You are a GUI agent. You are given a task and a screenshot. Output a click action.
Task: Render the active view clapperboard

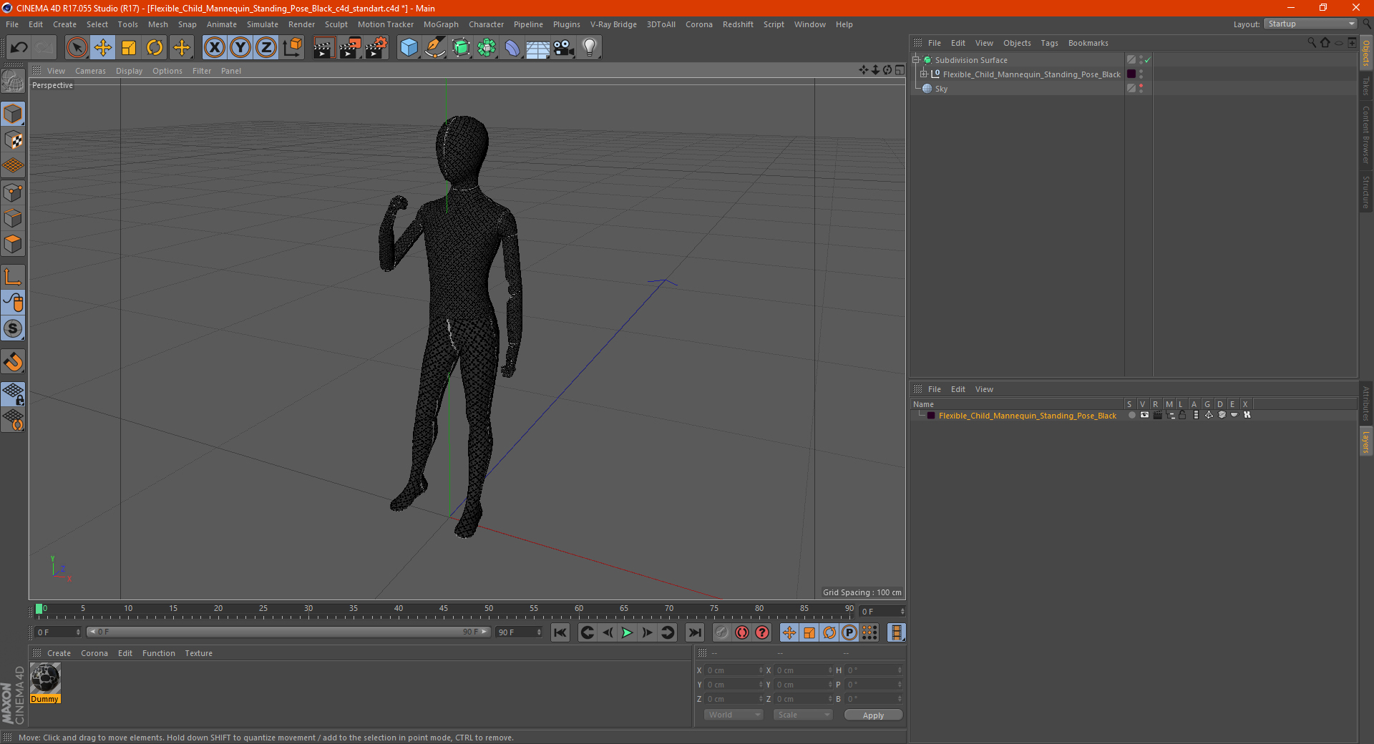tap(323, 48)
